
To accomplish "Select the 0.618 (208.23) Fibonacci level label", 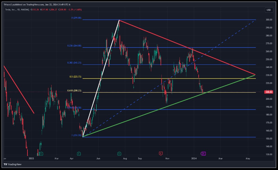I will click(74, 90).
